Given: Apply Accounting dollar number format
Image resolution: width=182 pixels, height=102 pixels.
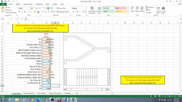Looking at the screenshot, I should pyautogui.click(x=73, y=12).
